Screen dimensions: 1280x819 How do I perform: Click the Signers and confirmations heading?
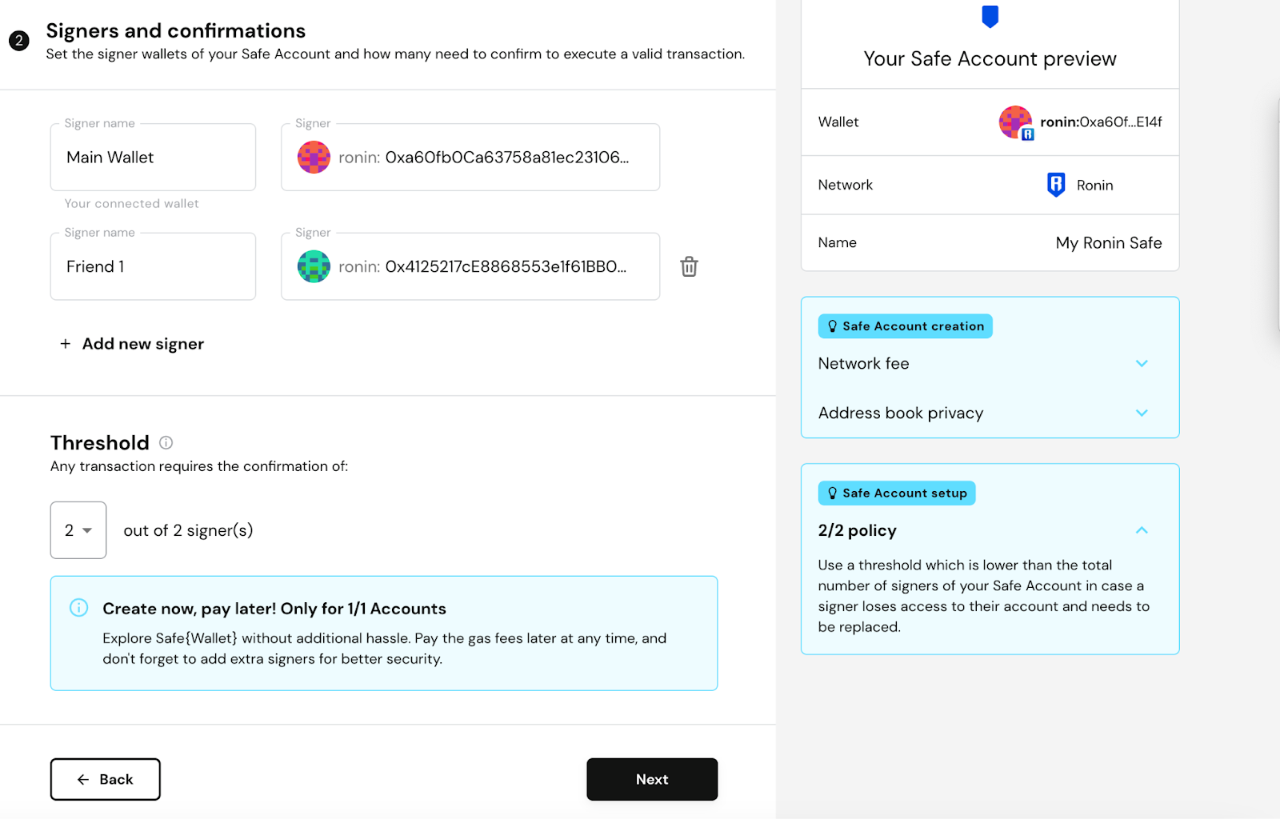tap(176, 30)
